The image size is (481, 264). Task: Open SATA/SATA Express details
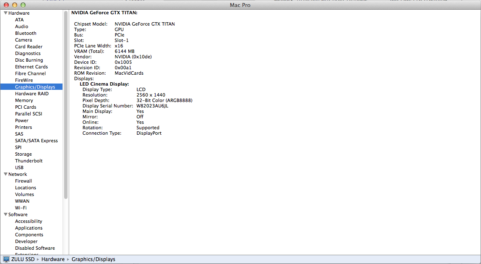[36, 141]
